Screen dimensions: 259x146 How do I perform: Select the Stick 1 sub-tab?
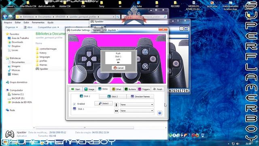click(85, 96)
